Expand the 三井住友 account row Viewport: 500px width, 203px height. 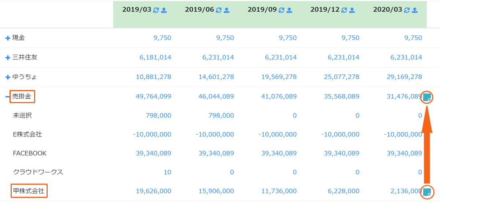[x=8, y=58]
